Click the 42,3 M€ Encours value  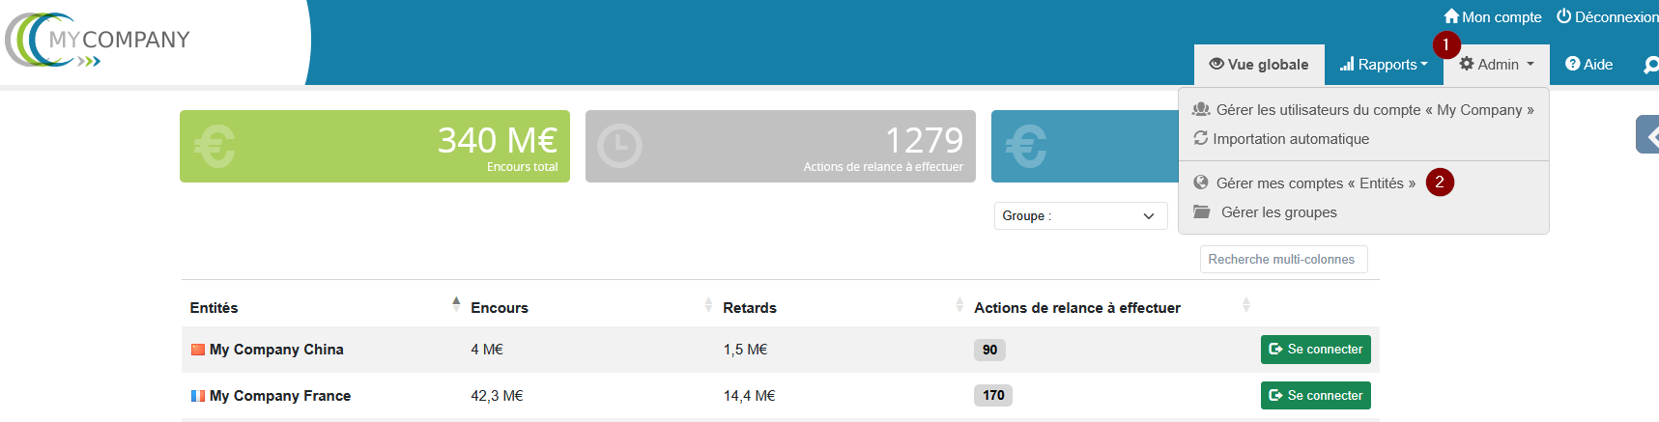point(497,396)
